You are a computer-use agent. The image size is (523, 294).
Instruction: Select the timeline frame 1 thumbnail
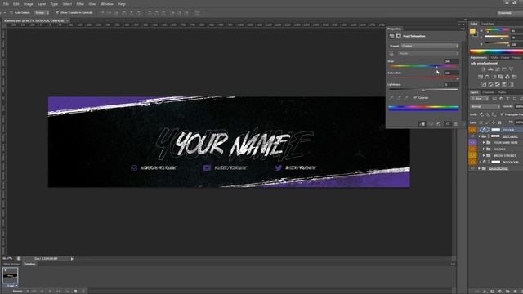[x=10, y=275]
